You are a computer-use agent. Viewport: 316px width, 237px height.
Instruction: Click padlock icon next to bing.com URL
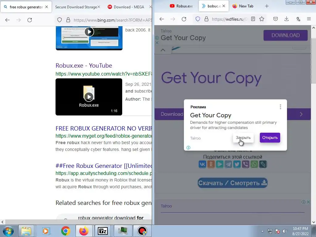[68, 20]
